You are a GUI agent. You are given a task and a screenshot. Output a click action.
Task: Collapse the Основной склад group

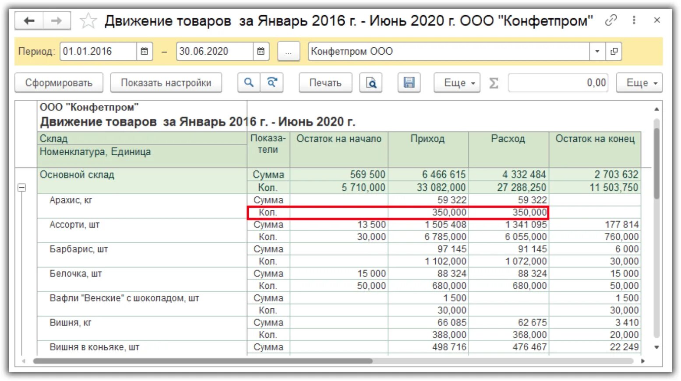click(x=21, y=188)
